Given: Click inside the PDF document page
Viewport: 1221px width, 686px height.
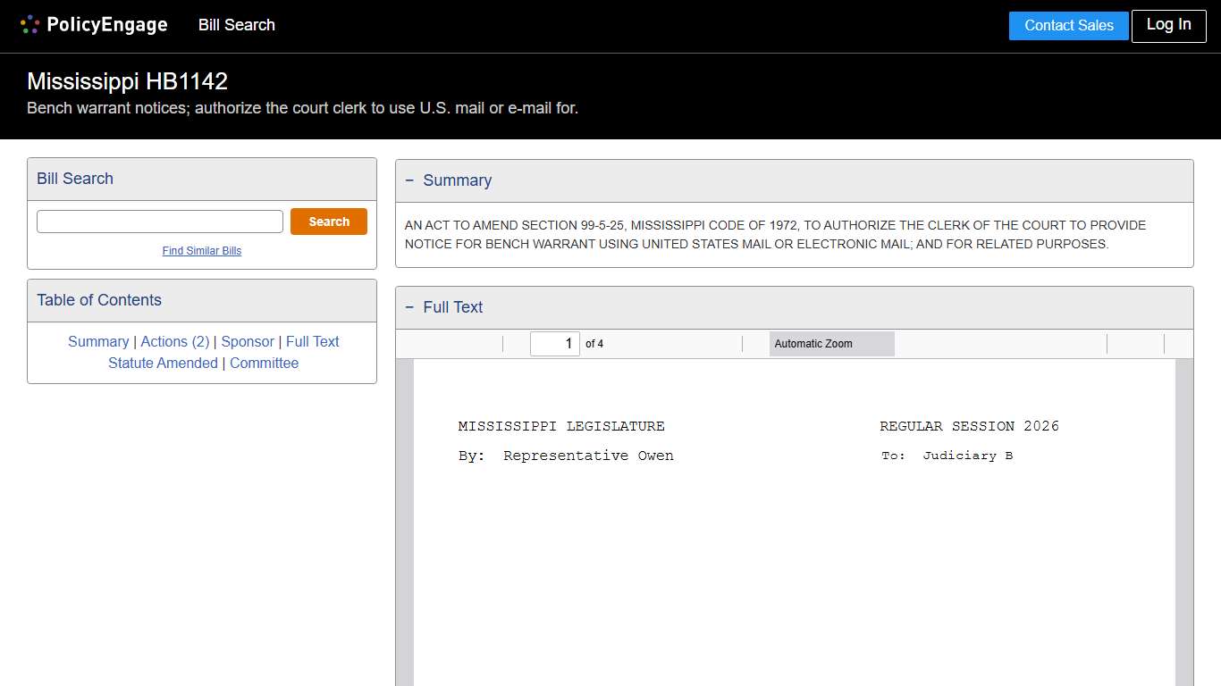Looking at the screenshot, I should pyautogui.click(x=794, y=554).
